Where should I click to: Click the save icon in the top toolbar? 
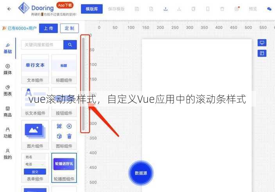pos(137,9)
